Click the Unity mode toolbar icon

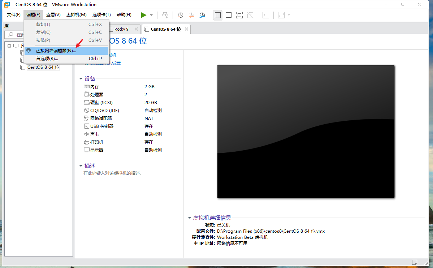click(251, 15)
